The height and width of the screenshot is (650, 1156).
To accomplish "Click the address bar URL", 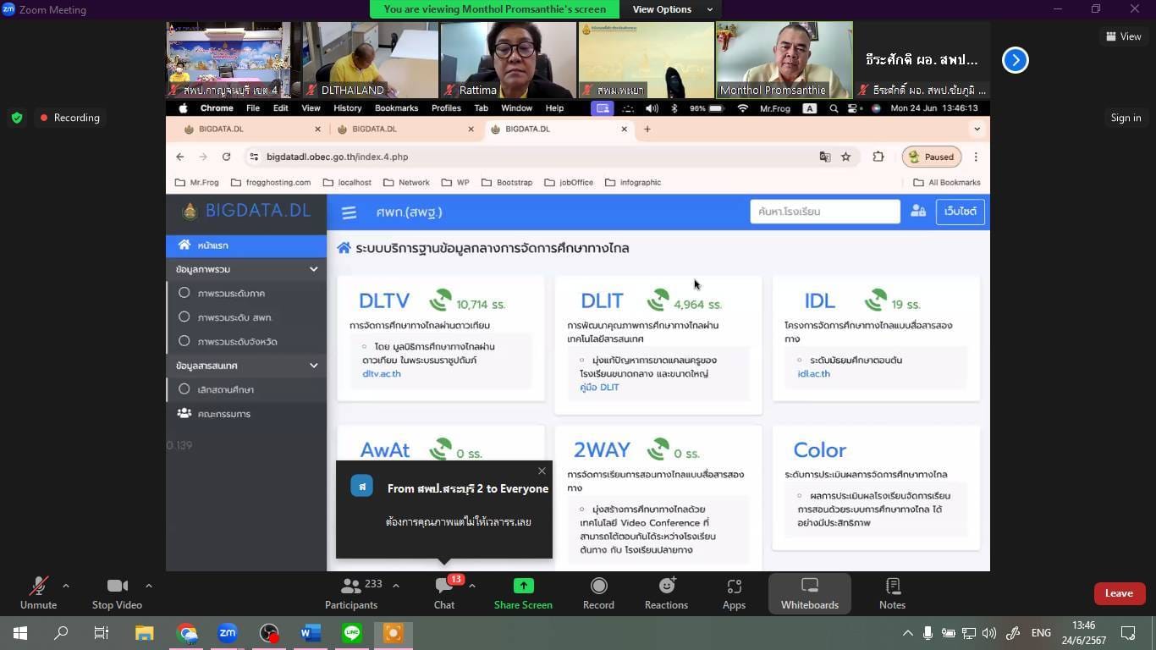I will pyautogui.click(x=337, y=157).
